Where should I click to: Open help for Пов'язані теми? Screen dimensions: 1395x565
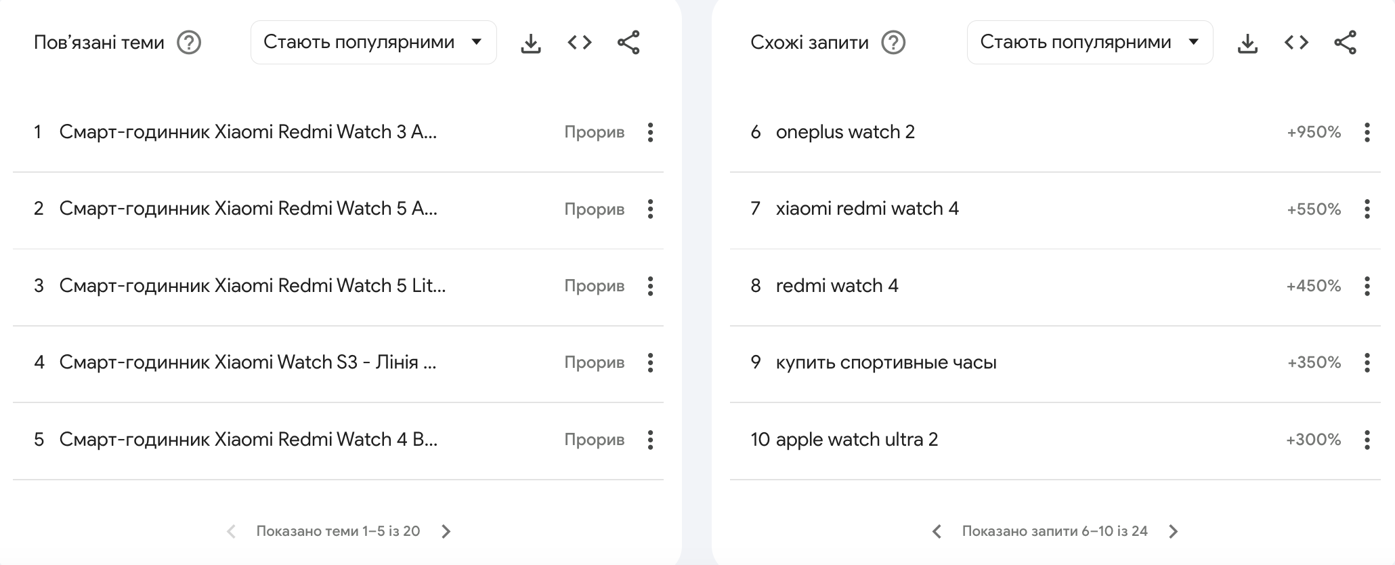pyautogui.click(x=189, y=43)
